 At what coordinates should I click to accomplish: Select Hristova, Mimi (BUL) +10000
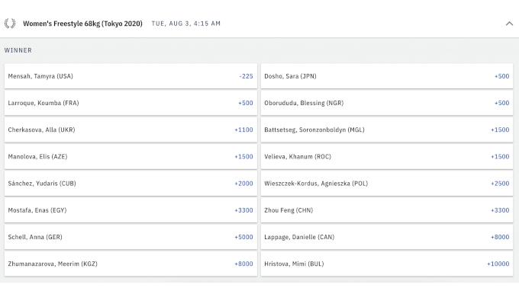[387, 264]
